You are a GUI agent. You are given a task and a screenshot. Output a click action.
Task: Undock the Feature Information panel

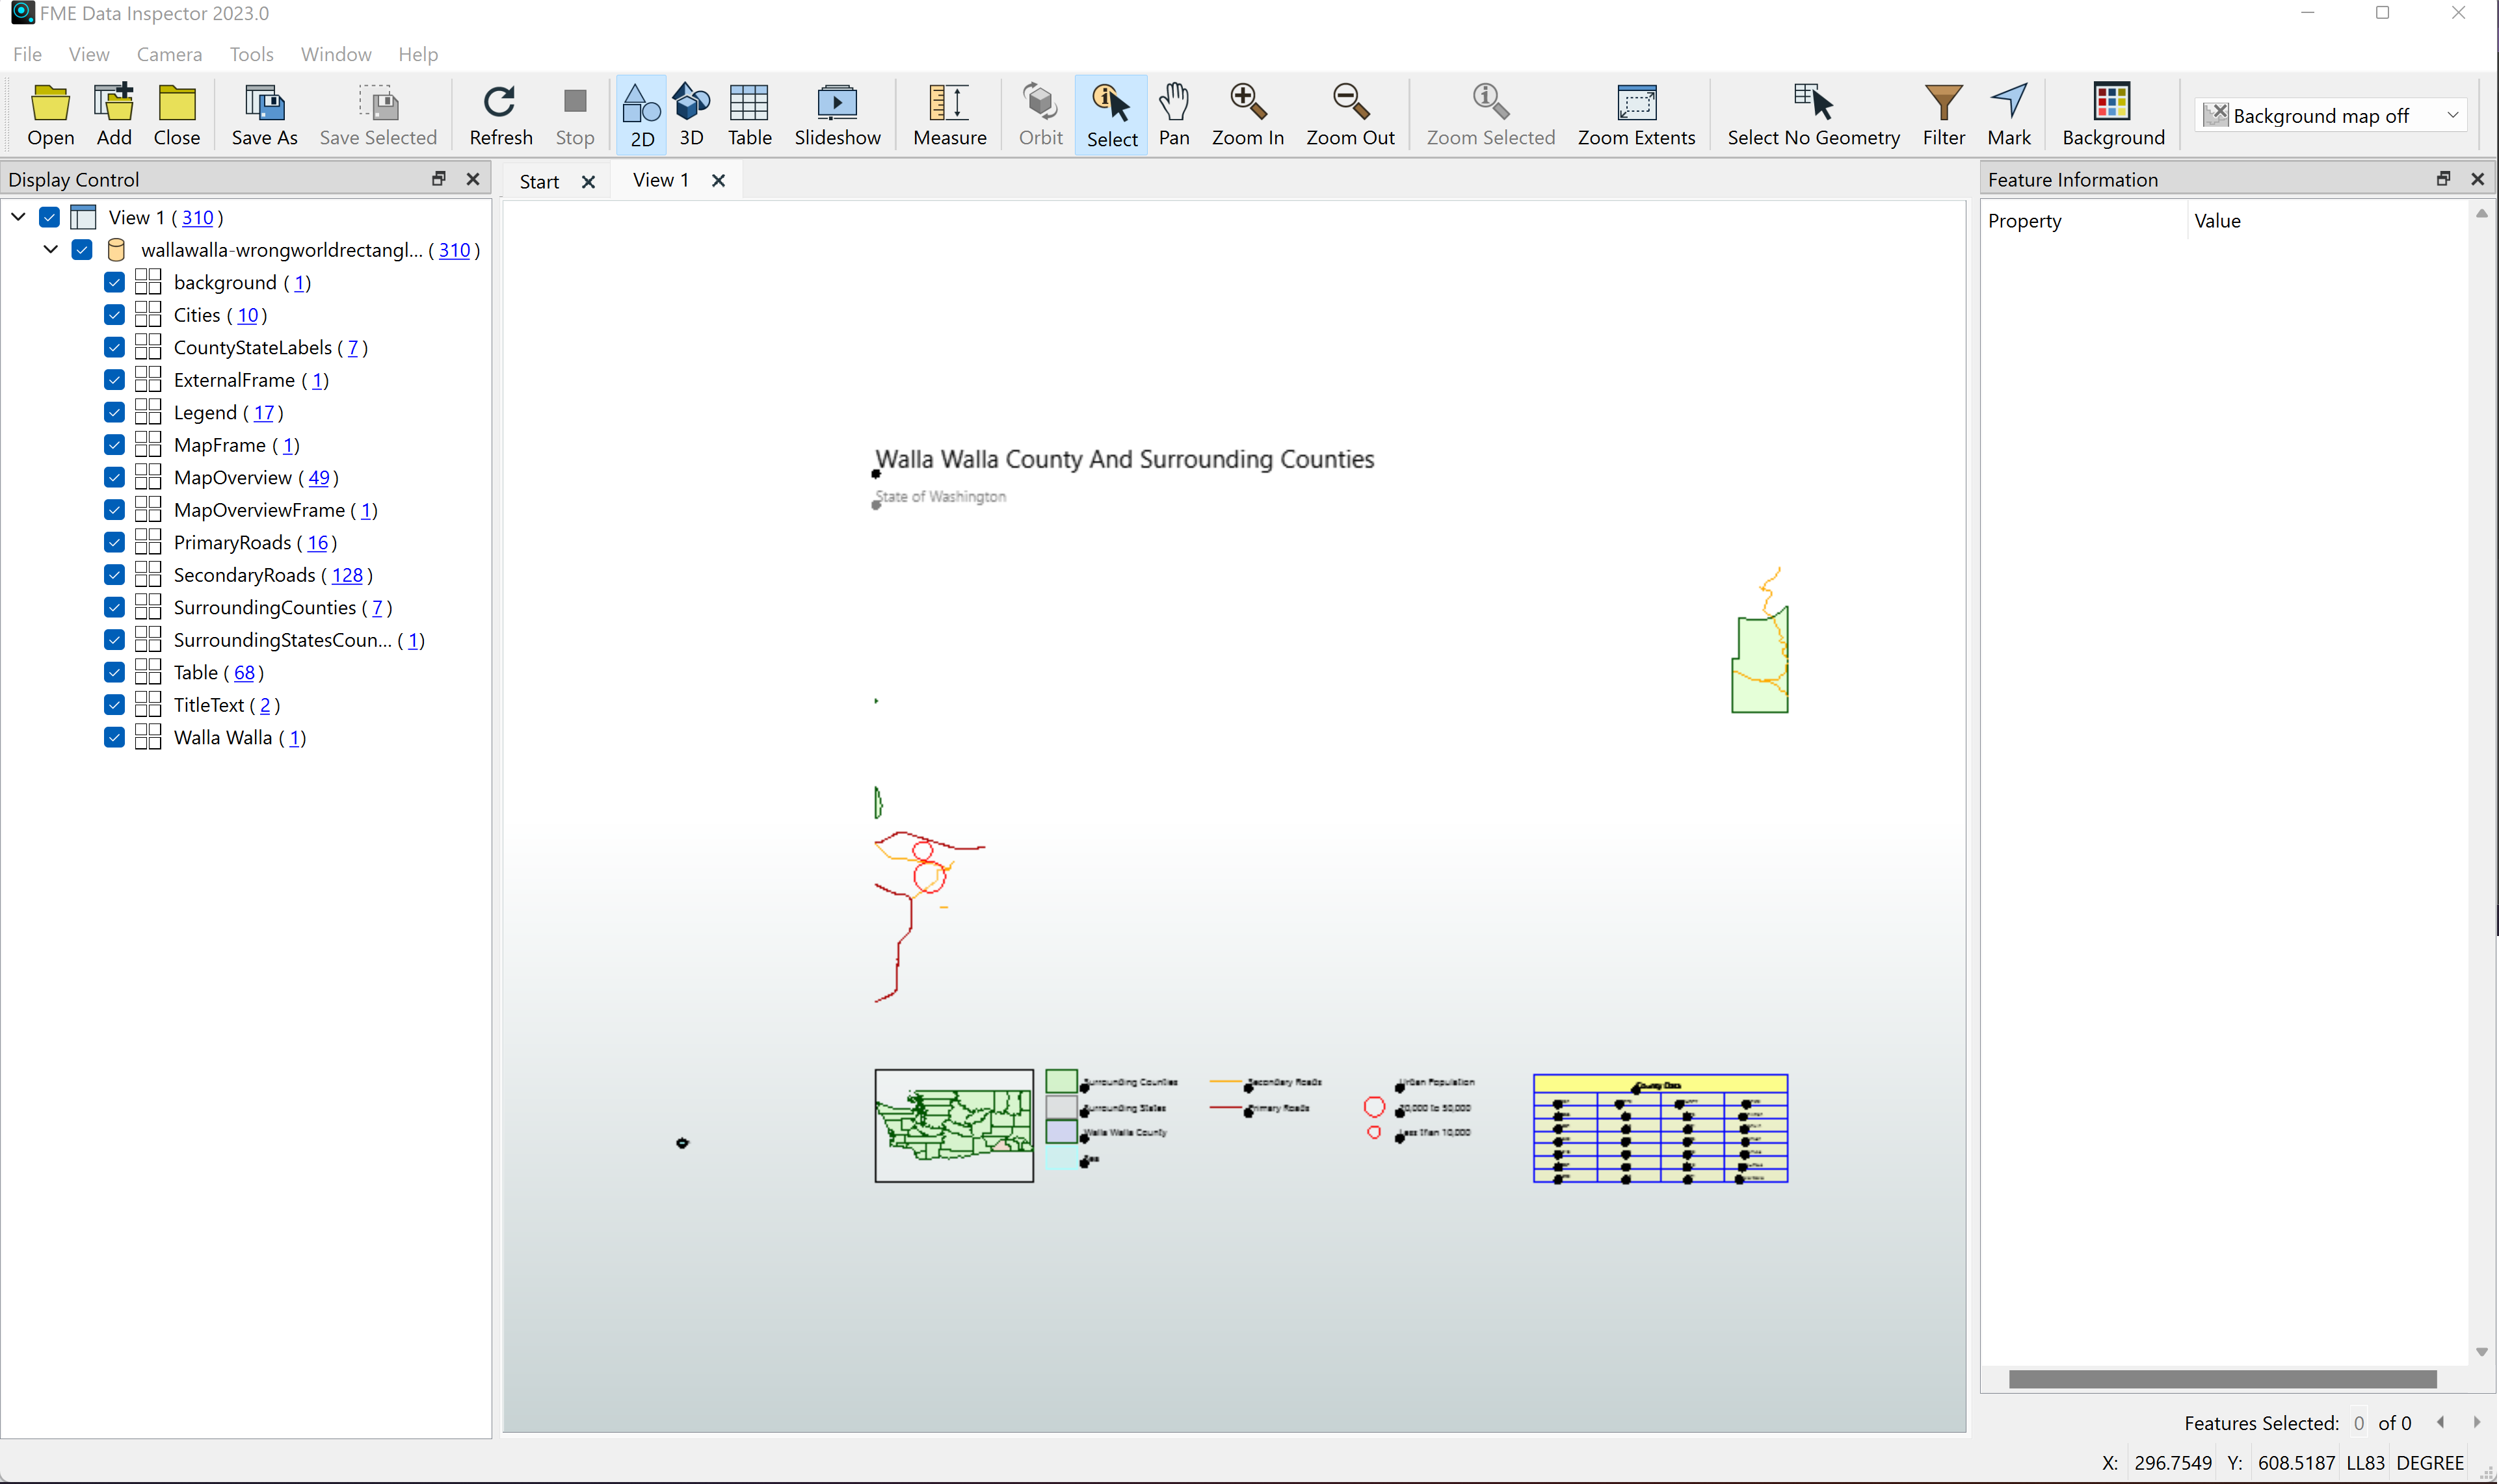click(x=2443, y=178)
